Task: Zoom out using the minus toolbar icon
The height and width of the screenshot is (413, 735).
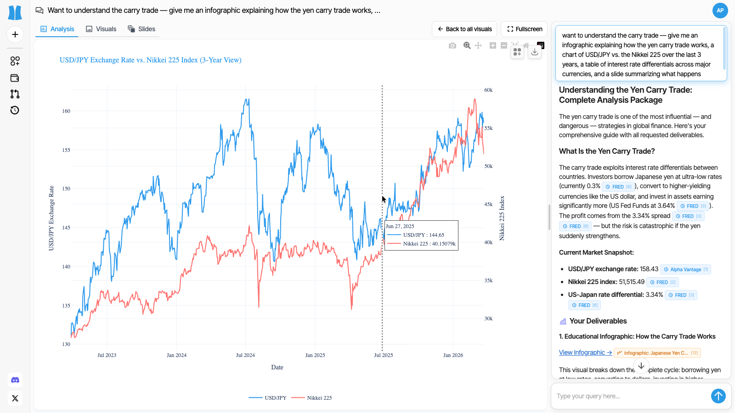Action: 503,45
